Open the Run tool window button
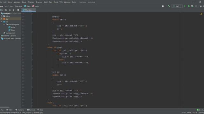The image size is (204, 114). coord(2,110)
